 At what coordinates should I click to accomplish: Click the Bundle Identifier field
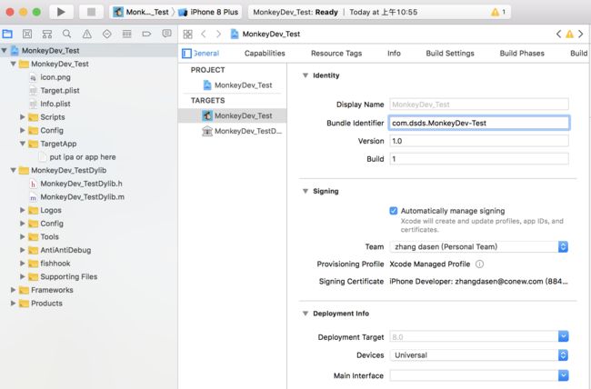click(478, 123)
